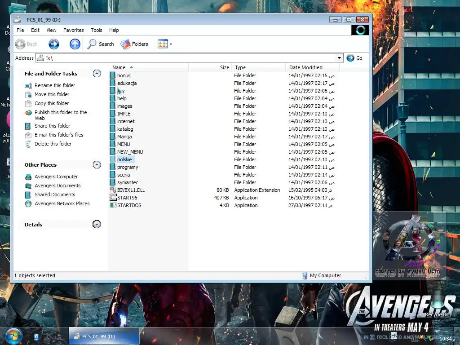Image resolution: width=460 pixels, height=345 pixels.
Task: Collapse the Other Places panel
Action: click(97, 164)
